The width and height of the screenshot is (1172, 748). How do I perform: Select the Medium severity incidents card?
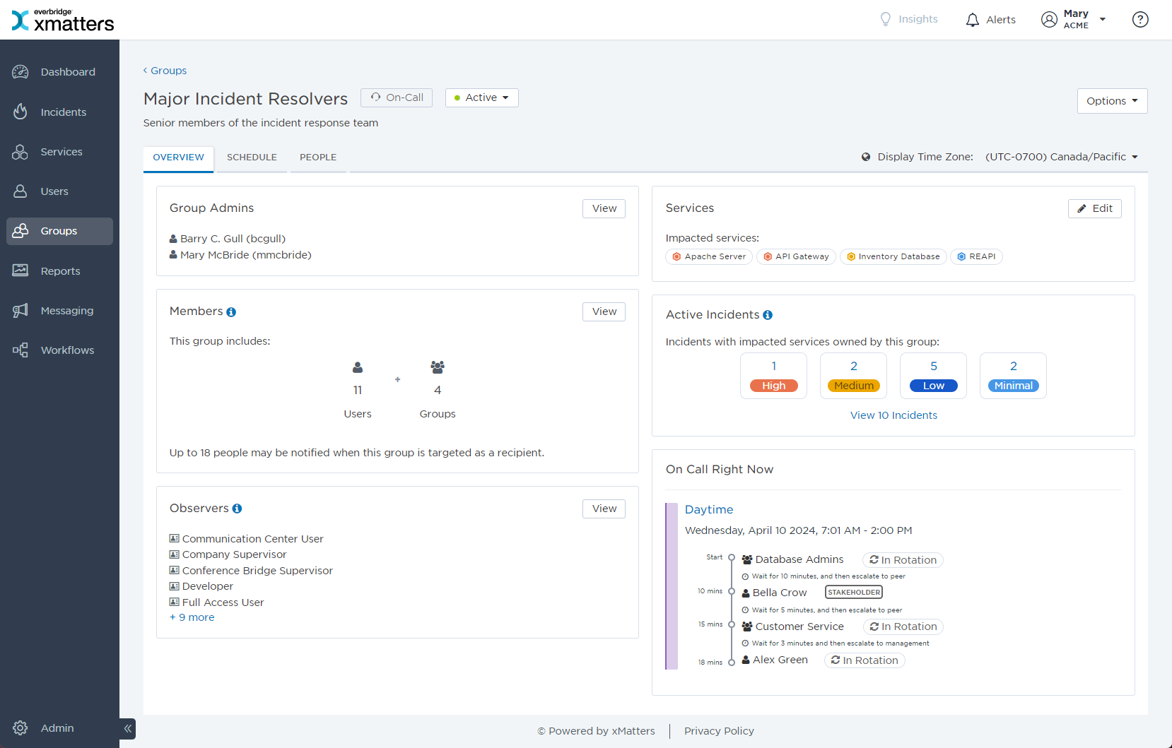853,376
